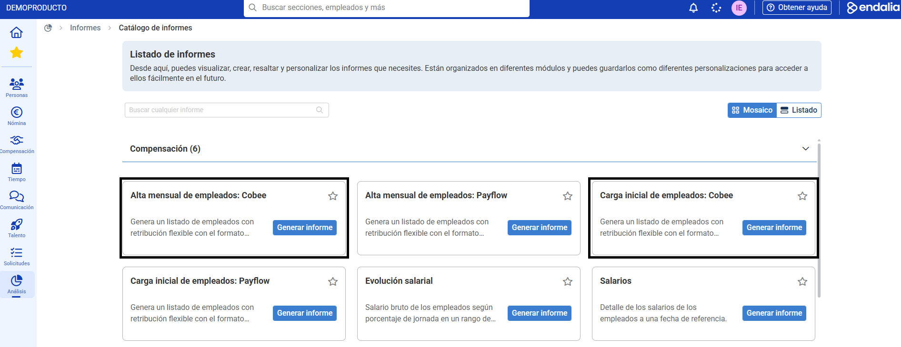Collapse the Compensación (6) section chevron
Screen dimensions: 901x347
pos(806,149)
